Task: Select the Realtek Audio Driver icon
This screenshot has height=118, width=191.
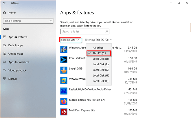Action: [64, 91]
